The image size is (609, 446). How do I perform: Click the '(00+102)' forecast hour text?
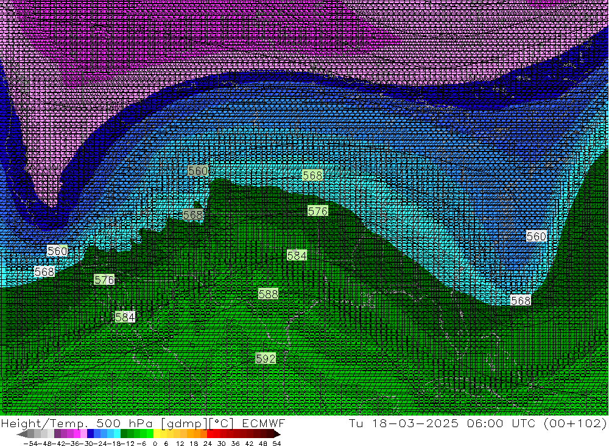(575, 423)
